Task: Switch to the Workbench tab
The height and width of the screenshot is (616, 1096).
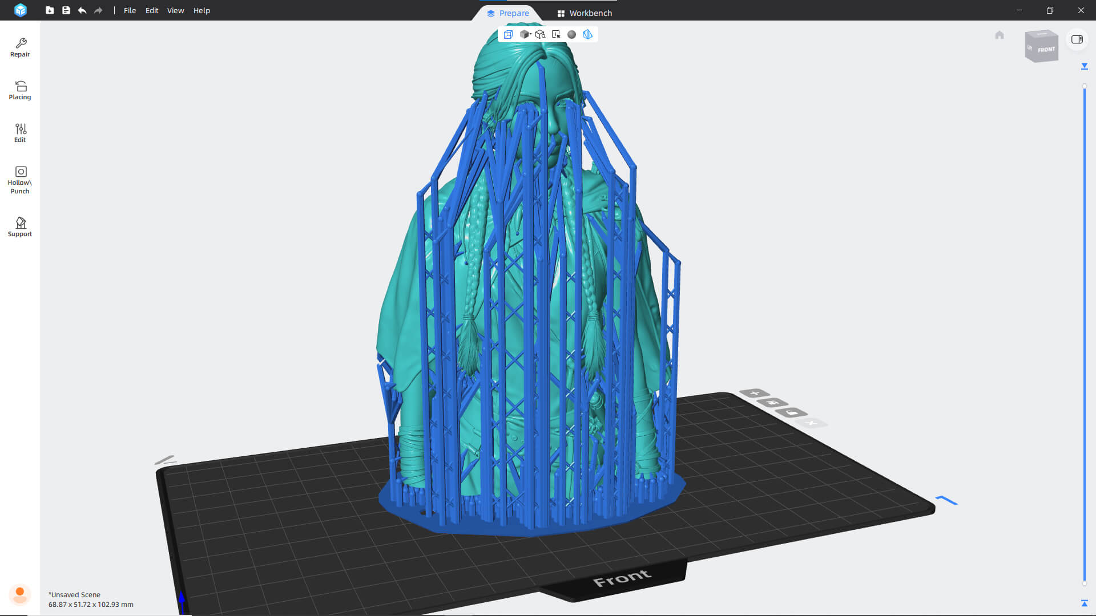Action: [585, 13]
